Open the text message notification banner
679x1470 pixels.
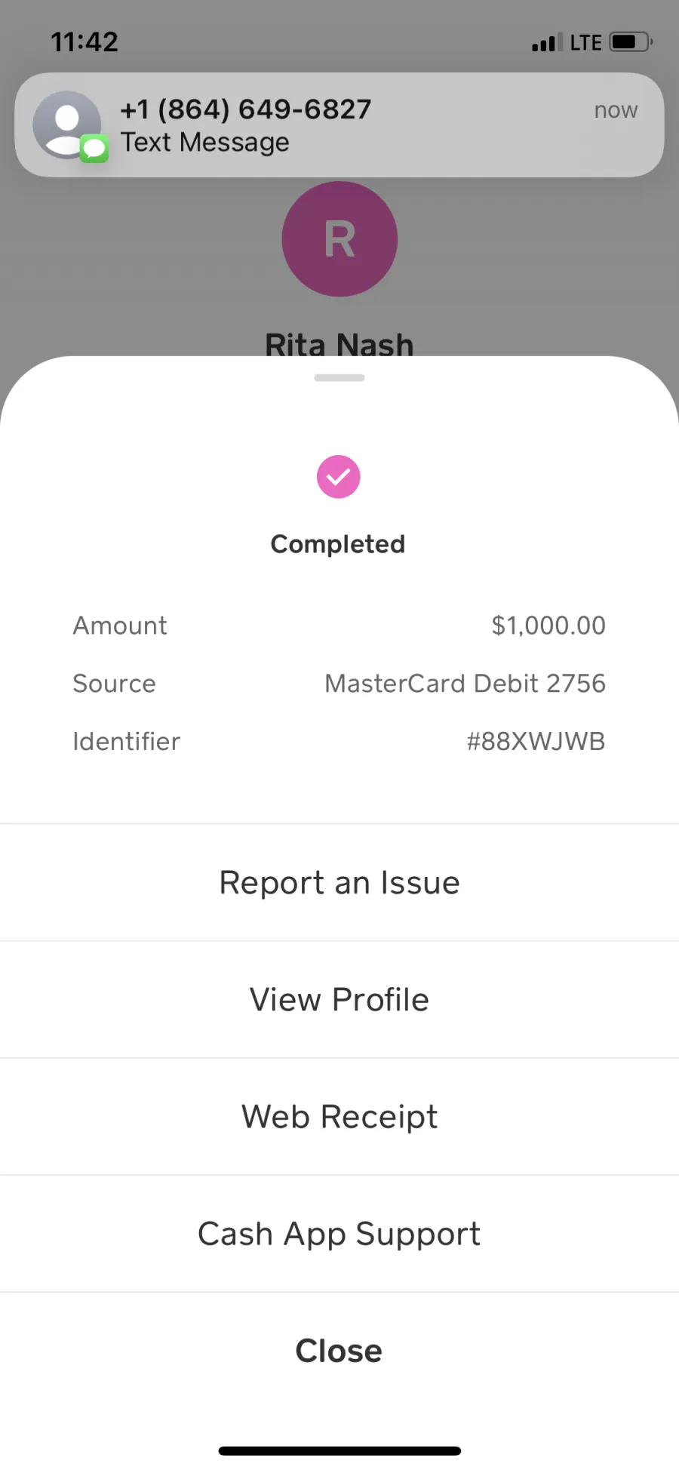[x=339, y=125]
